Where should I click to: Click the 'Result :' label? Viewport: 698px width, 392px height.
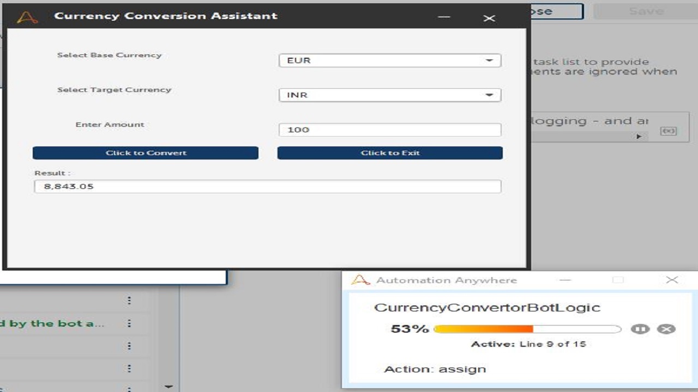tap(52, 173)
